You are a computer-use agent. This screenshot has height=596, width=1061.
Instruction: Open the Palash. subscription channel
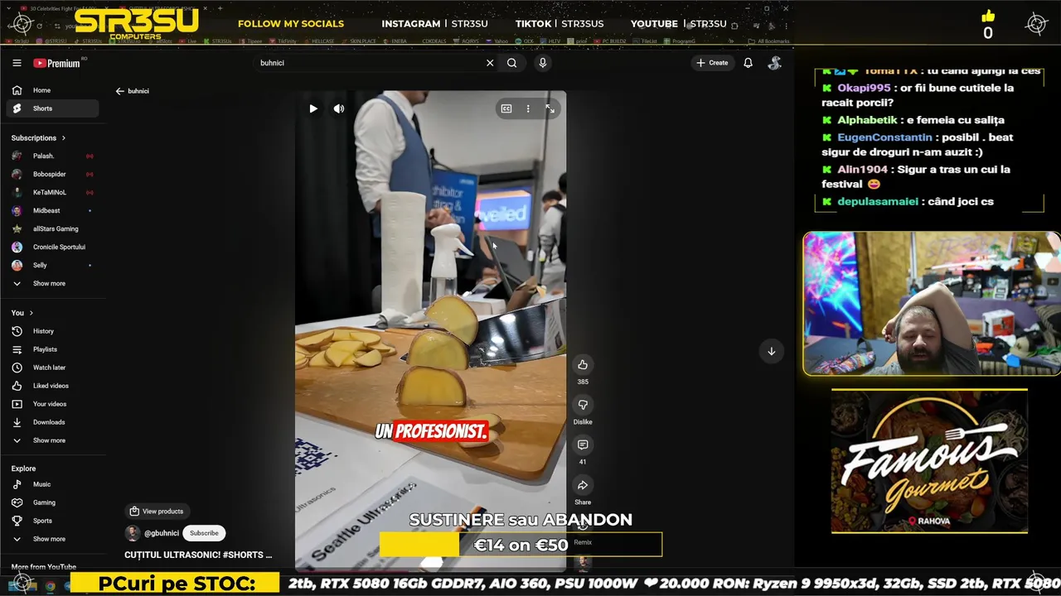(52, 156)
